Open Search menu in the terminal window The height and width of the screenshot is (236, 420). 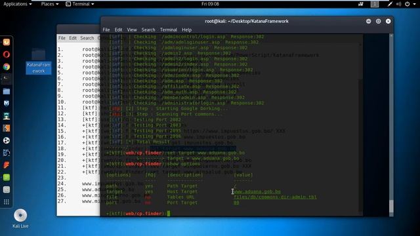[148, 29]
